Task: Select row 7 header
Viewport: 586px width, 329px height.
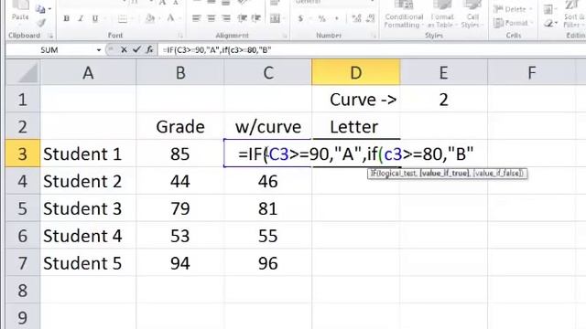Action: pos(23,263)
